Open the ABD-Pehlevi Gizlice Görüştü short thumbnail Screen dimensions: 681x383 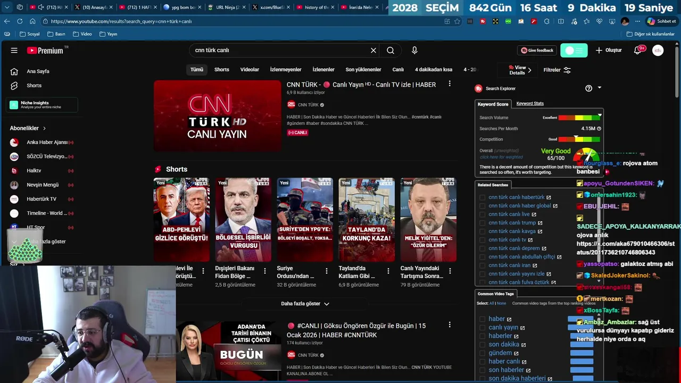tap(181, 220)
